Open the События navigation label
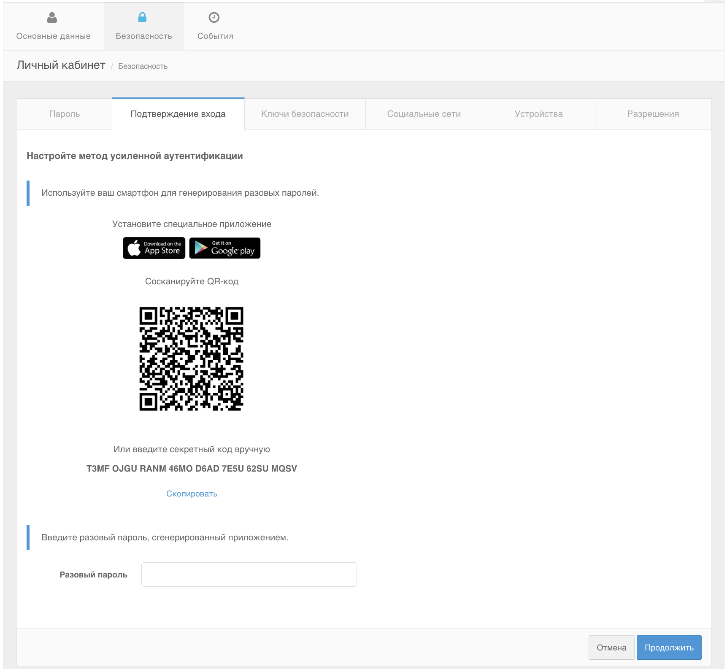727x669 pixels. coord(215,36)
